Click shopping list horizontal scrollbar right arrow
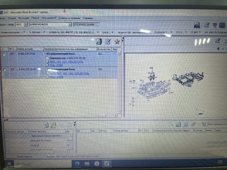Image resolution: width=227 pixels, height=170 pixels. (68, 151)
